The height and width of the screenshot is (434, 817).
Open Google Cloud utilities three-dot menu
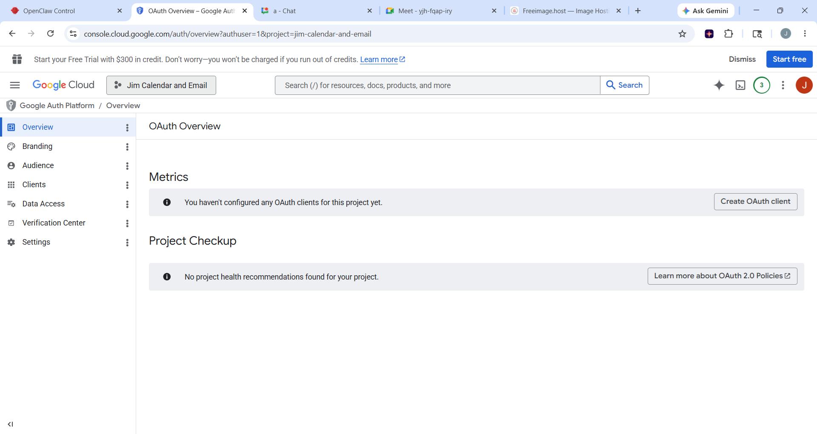[783, 85]
